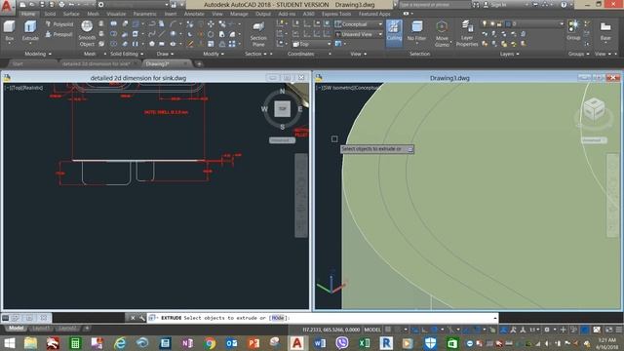The height and width of the screenshot is (351, 624).
Task: Click the ViewCube in Drawing3 window
Action: pyautogui.click(x=594, y=109)
